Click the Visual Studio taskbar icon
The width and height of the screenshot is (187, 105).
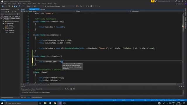click(60, 103)
